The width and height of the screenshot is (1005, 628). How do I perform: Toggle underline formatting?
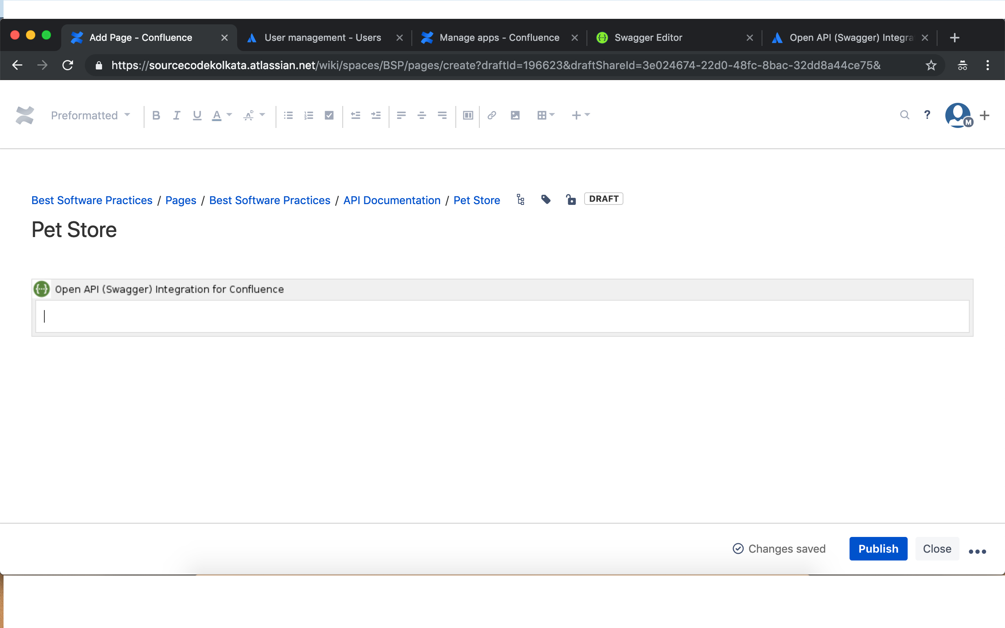(197, 115)
